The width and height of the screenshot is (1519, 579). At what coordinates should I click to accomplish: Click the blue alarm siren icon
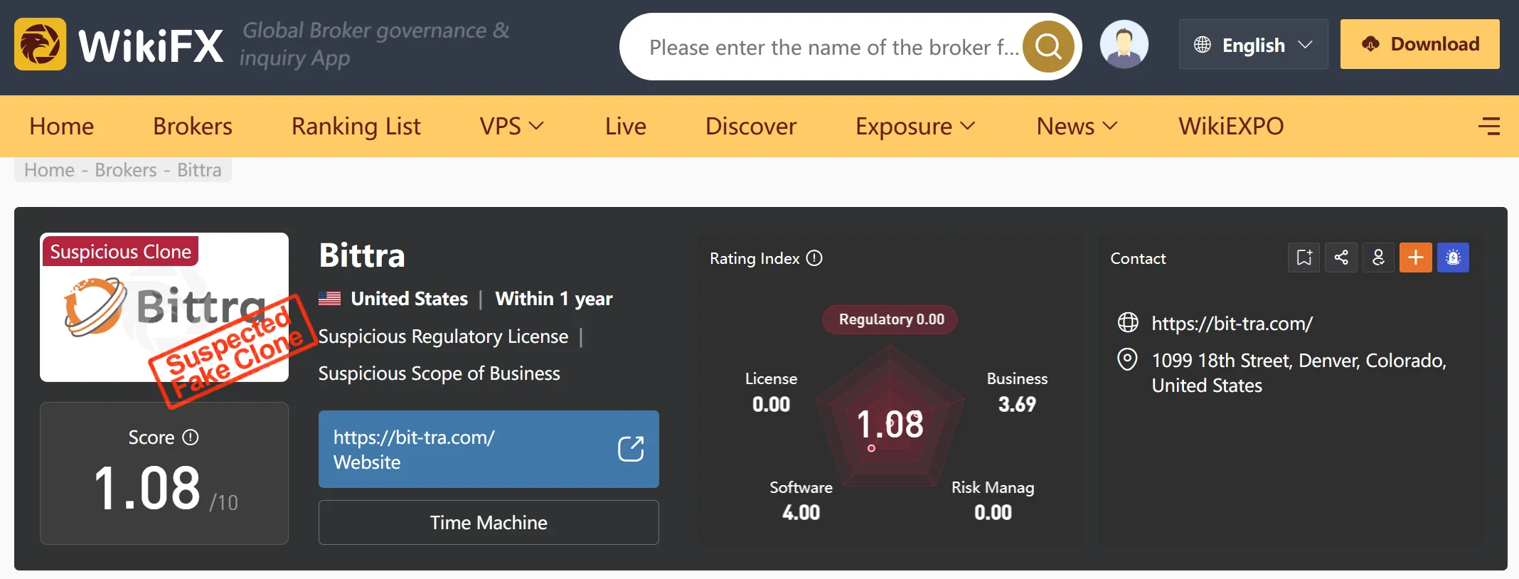point(1453,257)
